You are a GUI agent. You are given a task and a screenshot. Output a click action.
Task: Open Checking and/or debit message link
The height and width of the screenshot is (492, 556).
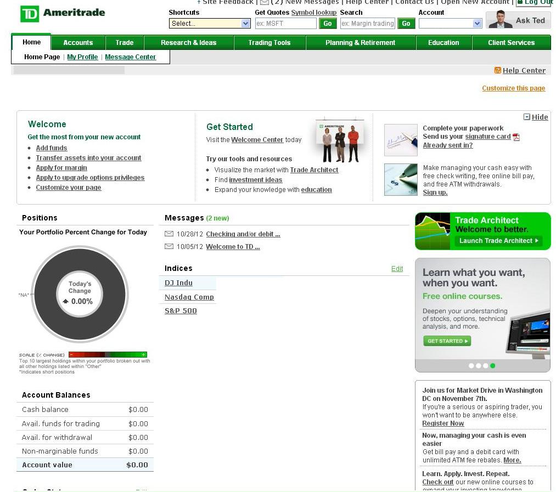[x=243, y=234]
